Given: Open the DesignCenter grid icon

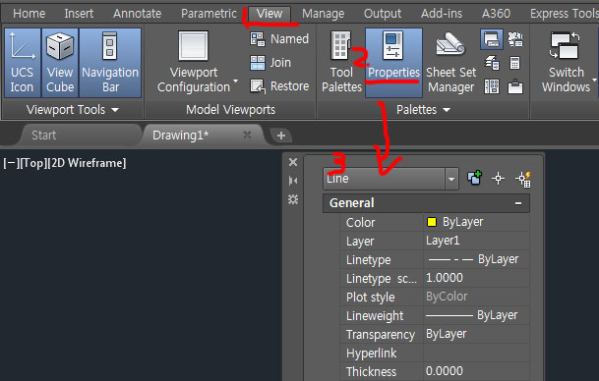Looking at the screenshot, I should [x=492, y=86].
